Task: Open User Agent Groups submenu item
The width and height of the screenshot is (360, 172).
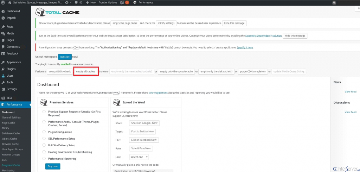Action: (x=13, y=149)
